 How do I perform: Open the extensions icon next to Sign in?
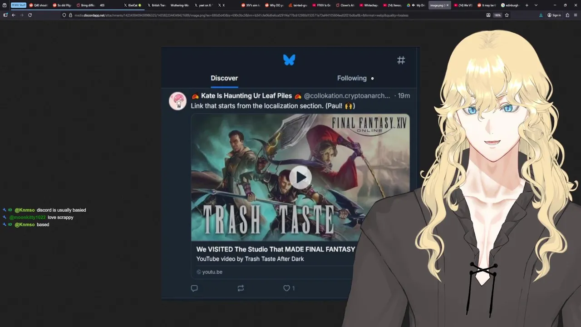click(x=567, y=15)
